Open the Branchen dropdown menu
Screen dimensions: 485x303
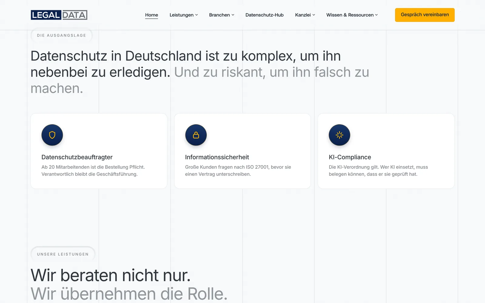click(x=222, y=15)
